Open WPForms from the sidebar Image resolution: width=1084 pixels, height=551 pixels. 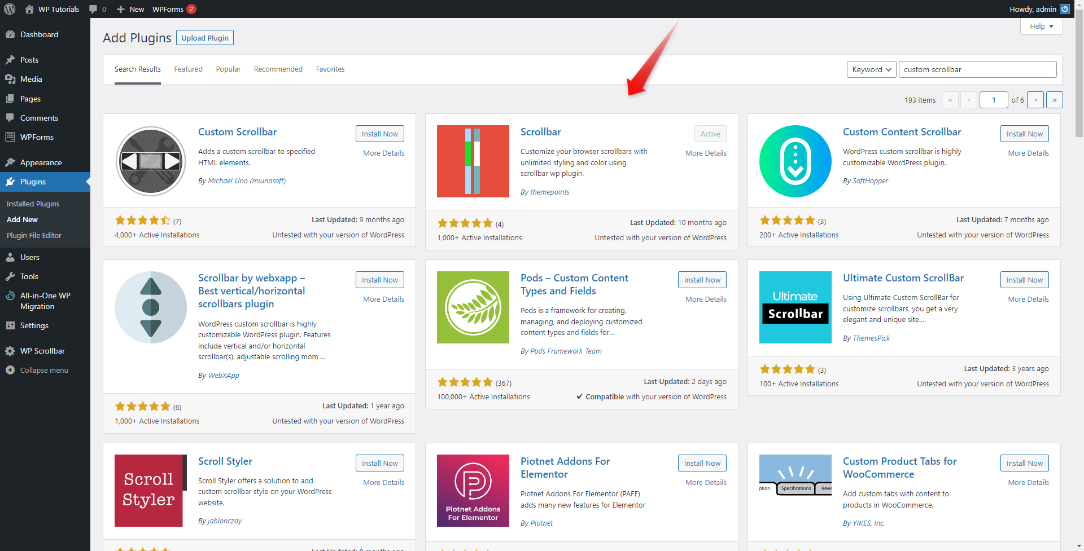point(11,137)
